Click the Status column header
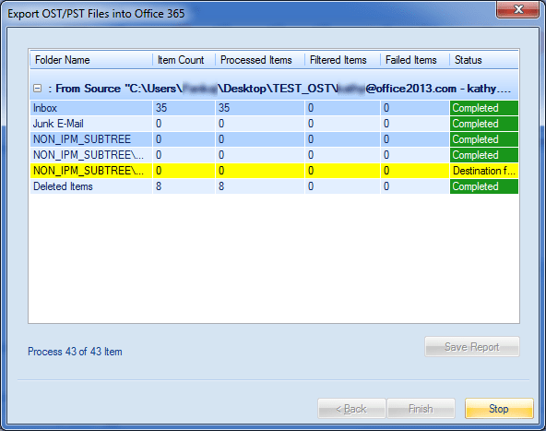Image resolution: width=546 pixels, height=431 pixels. (484, 60)
